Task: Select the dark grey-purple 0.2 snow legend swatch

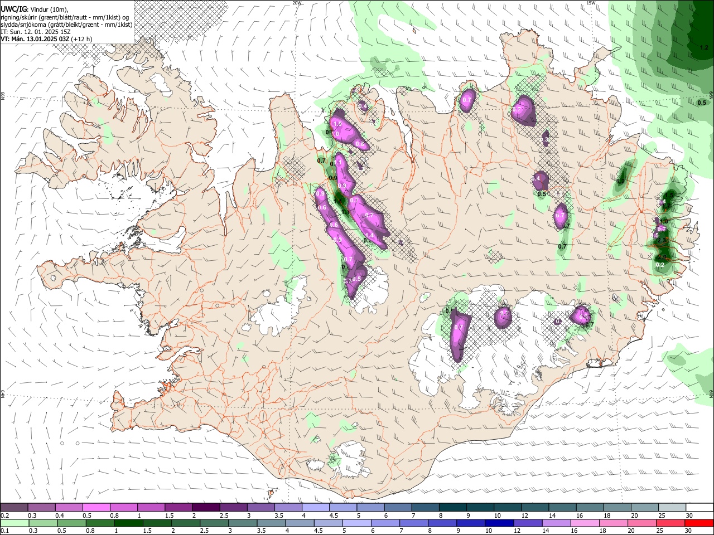Action: (14, 507)
